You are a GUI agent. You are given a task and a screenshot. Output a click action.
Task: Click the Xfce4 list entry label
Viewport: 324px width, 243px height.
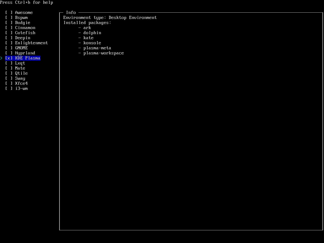(x=21, y=84)
